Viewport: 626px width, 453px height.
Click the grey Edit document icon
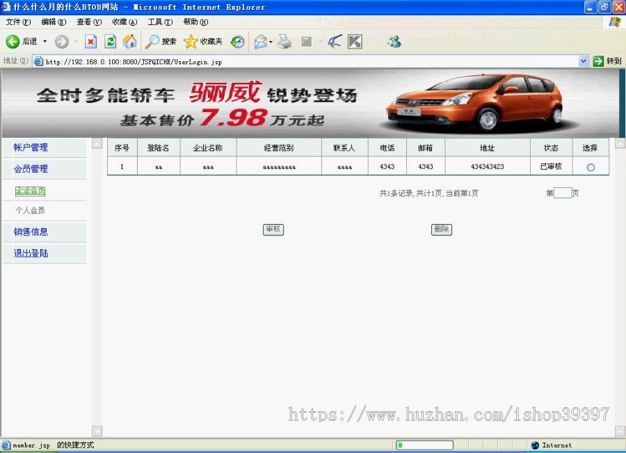pos(307,42)
